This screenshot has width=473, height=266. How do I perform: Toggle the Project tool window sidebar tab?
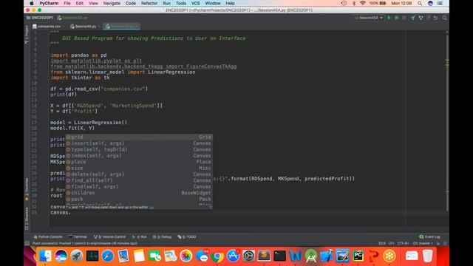pyautogui.click(x=27, y=34)
